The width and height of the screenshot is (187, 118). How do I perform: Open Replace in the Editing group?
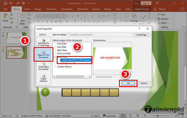[163, 19]
